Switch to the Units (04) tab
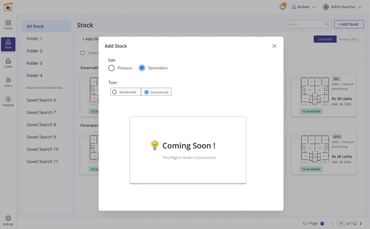Image resolution: width=370 pixels, height=229 pixels. pos(325,39)
